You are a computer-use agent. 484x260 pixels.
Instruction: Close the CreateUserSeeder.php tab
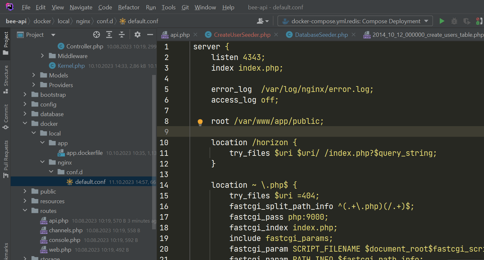pos(275,35)
